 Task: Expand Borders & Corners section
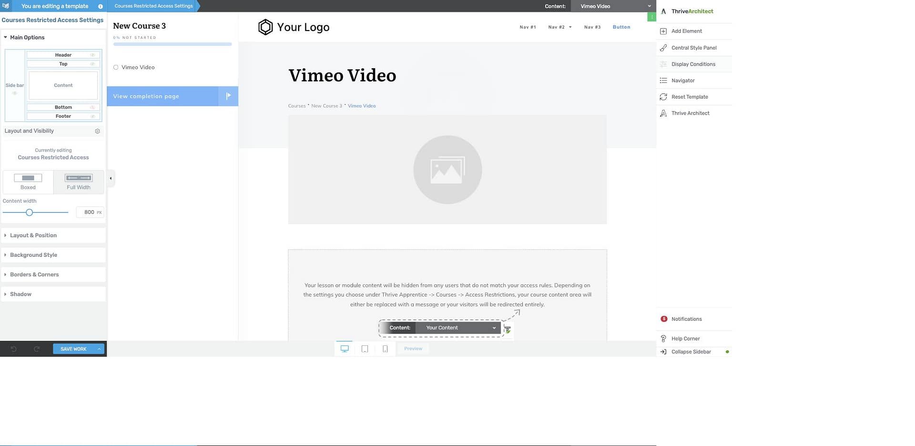[53, 274]
